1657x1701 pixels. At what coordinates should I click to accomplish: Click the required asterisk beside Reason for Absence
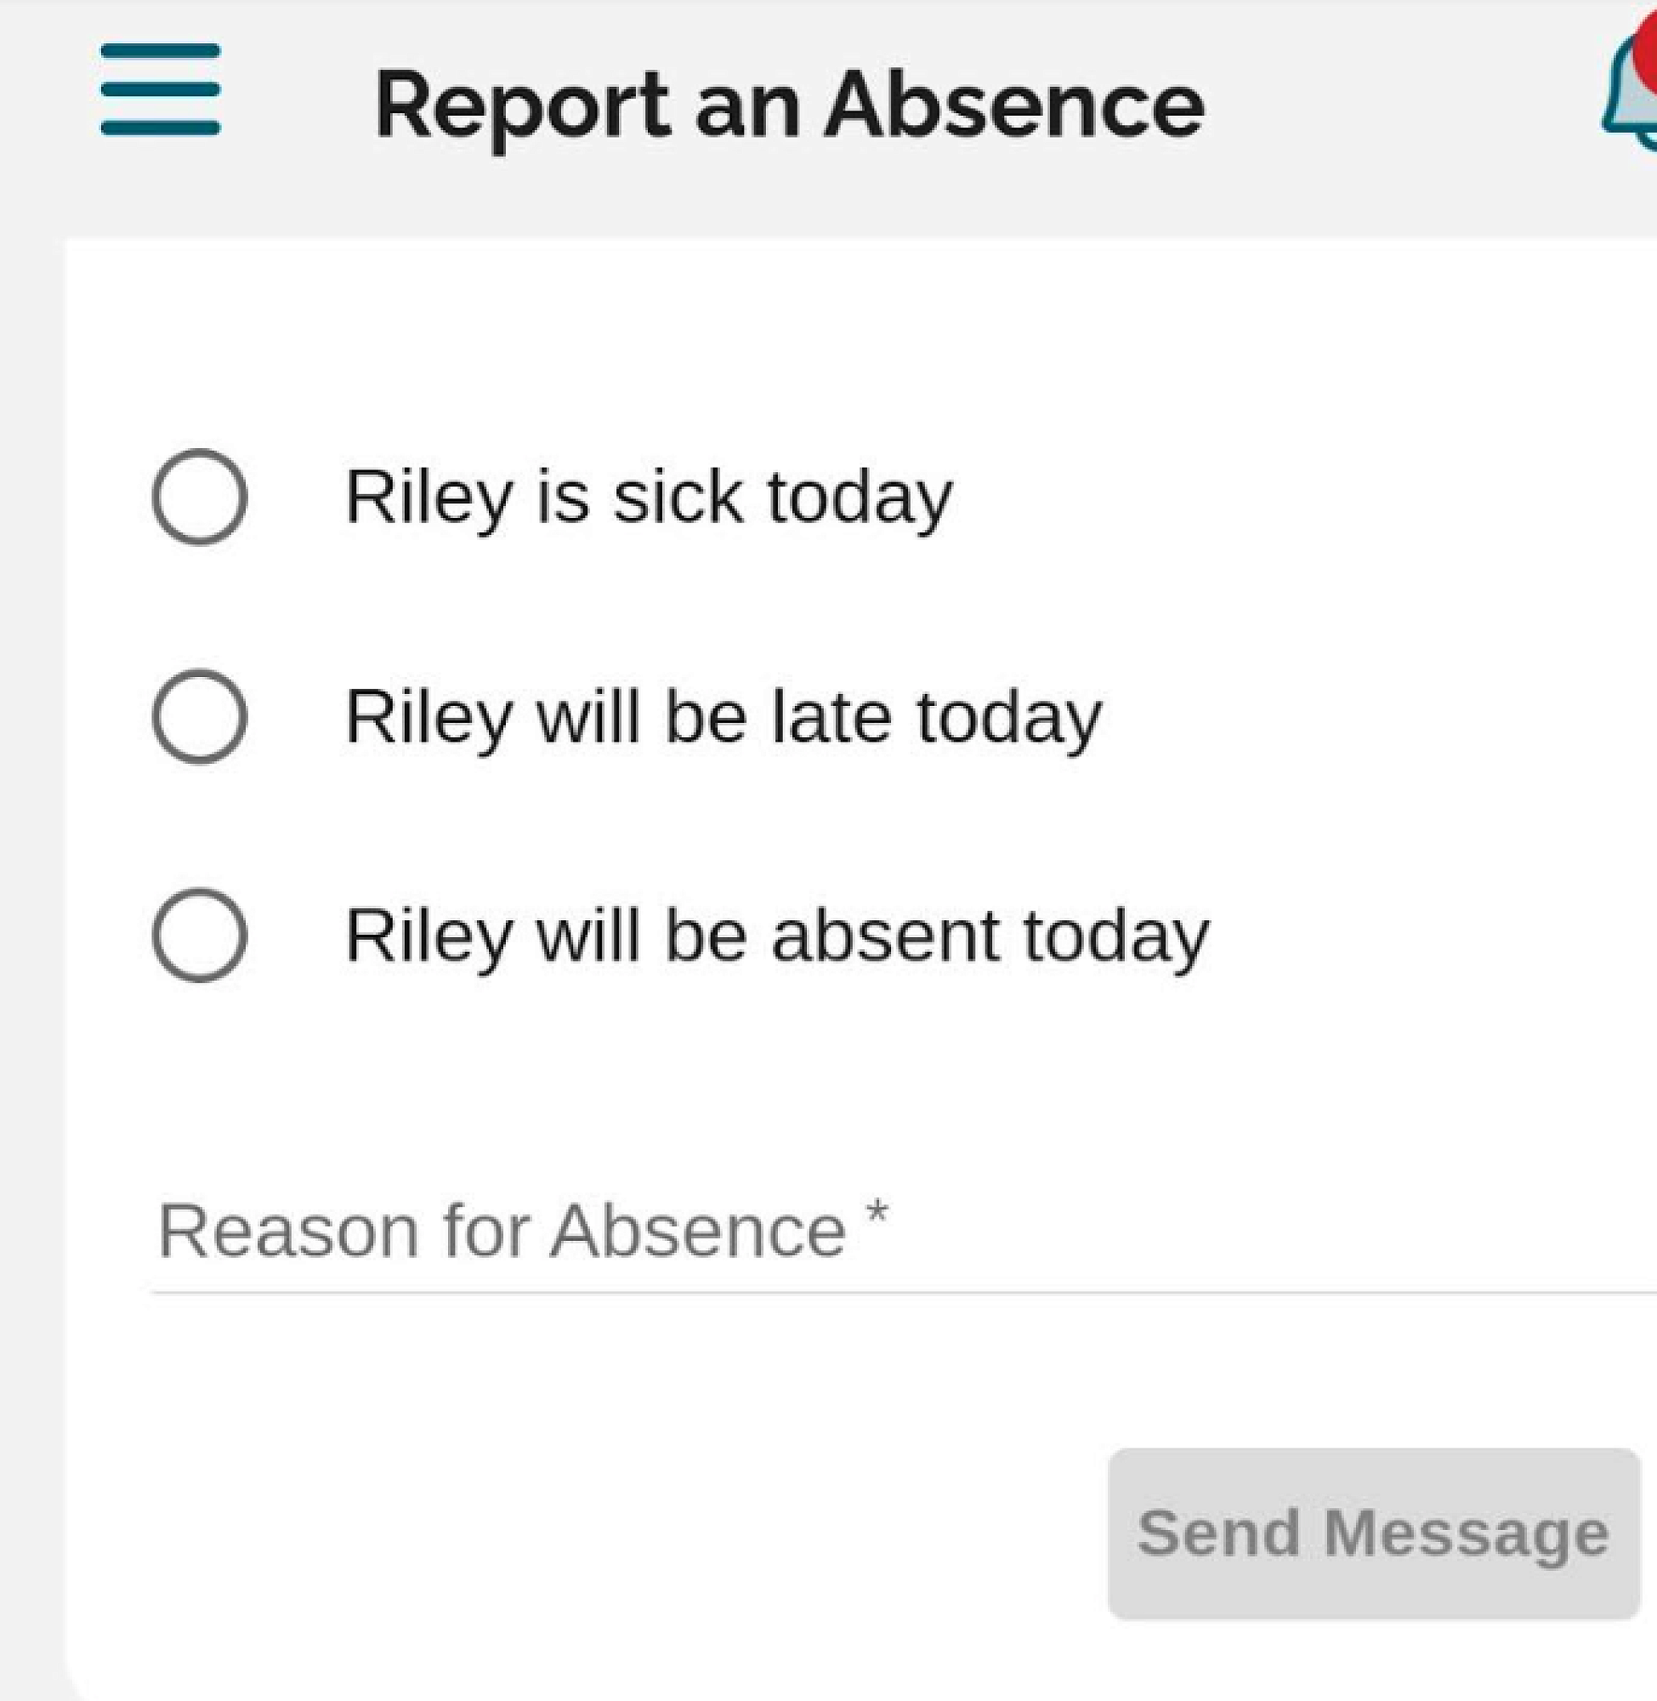(877, 1212)
